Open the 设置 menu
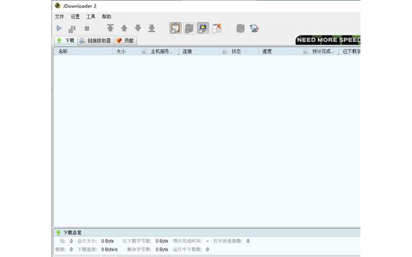The width and height of the screenshot is (412, 257). [75, 17]
